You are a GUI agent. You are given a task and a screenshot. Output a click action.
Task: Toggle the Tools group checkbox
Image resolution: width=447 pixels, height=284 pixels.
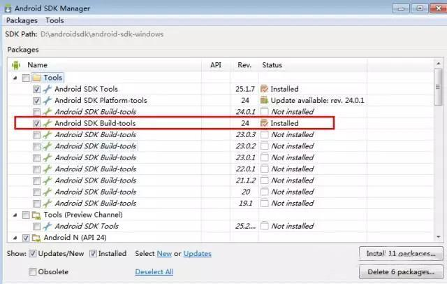pos(26,78)
